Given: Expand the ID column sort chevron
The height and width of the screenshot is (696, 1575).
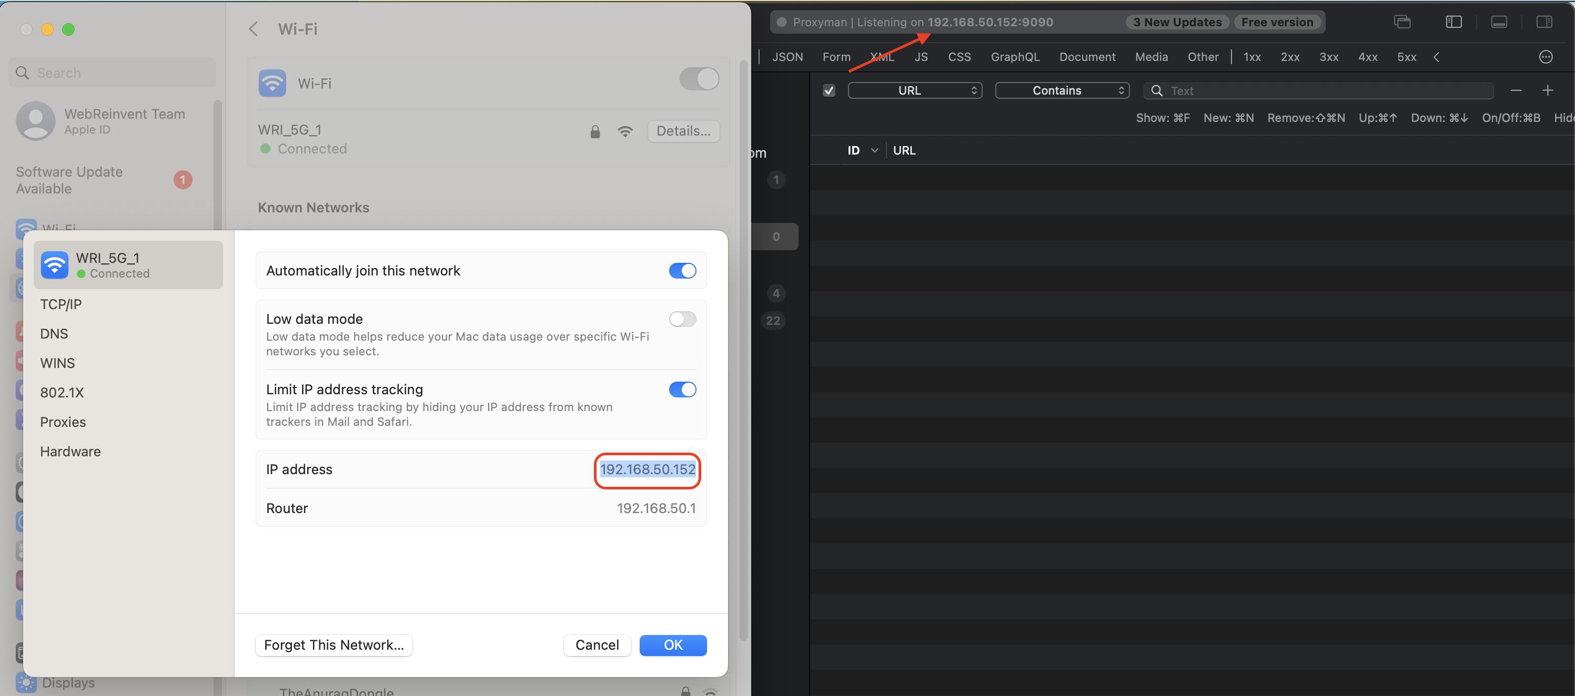Looking at the screenshot, I should point(874,150).
